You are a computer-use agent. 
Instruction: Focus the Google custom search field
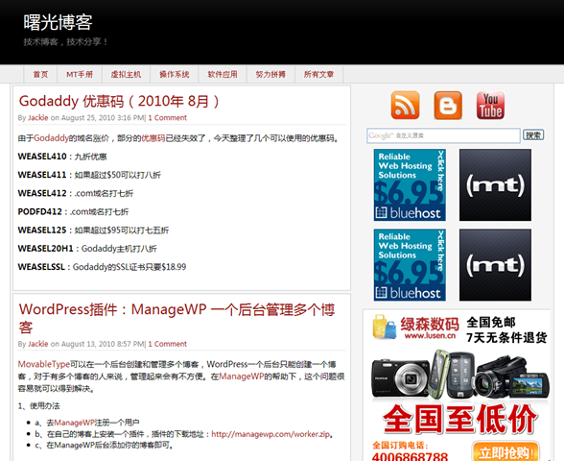tap(443, 135)
